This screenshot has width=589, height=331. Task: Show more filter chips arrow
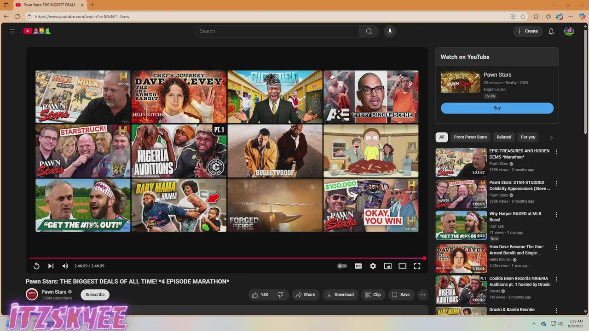tap(551, 137)
